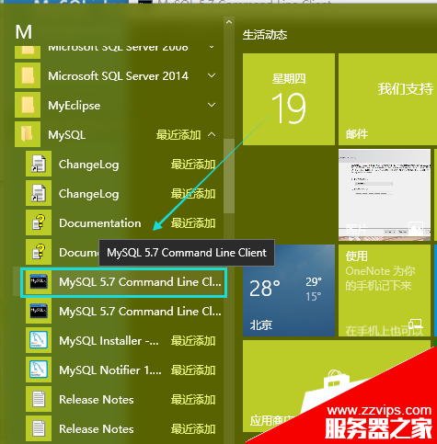The width and height of the screenshot is (437, 444).
Task: Open the 北京 weather tile
Action: [x=289, y=290]
